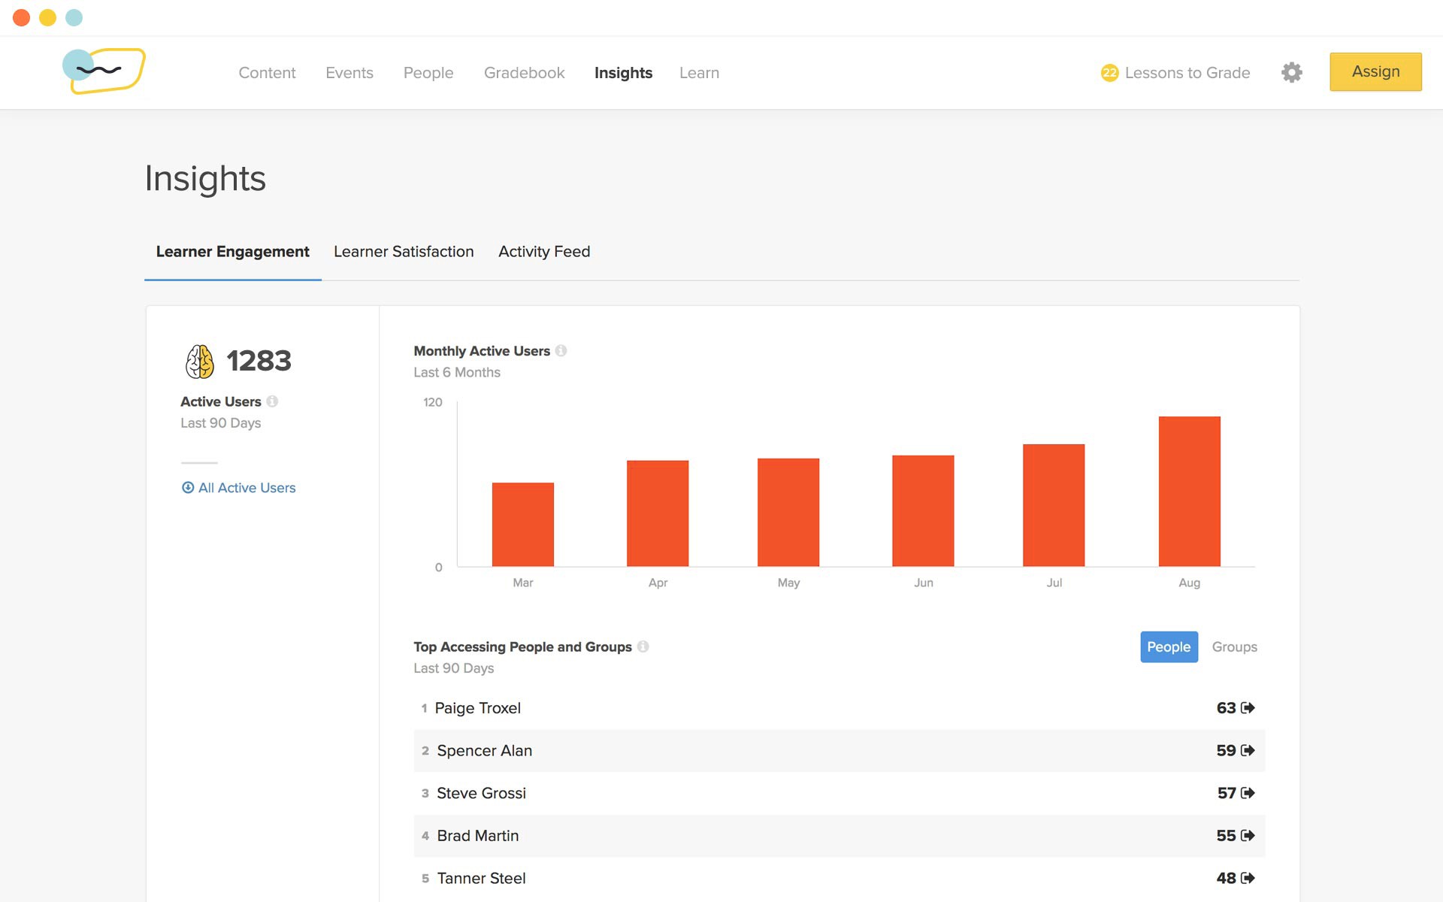Click the download arrow beside All Active Users
The height and width of the screenshot is (902, 1443).
tap(186, 487)
